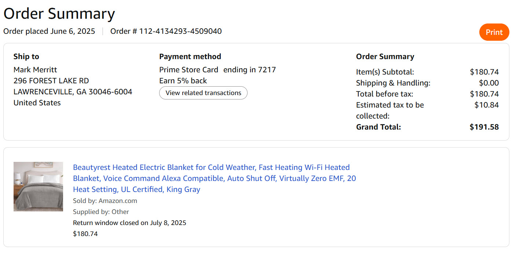Select the recipient name Mark Merritt
Image resolution: width=516 pixels, height=254 pixels.
point(35,70)
